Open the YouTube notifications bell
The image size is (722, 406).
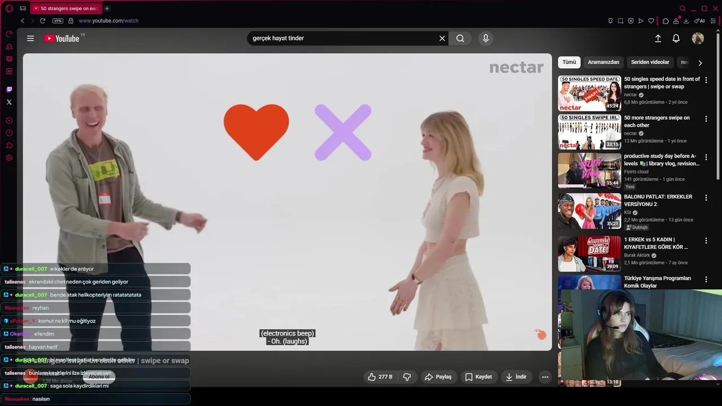(676, 38)
